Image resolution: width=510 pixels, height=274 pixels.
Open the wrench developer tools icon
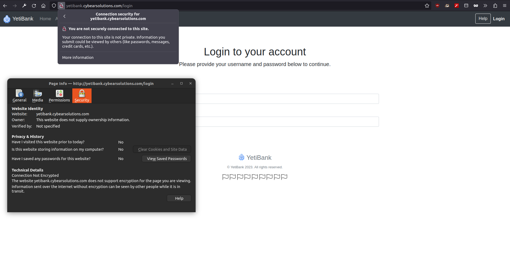pyautogui.click(x=24, y=6)
